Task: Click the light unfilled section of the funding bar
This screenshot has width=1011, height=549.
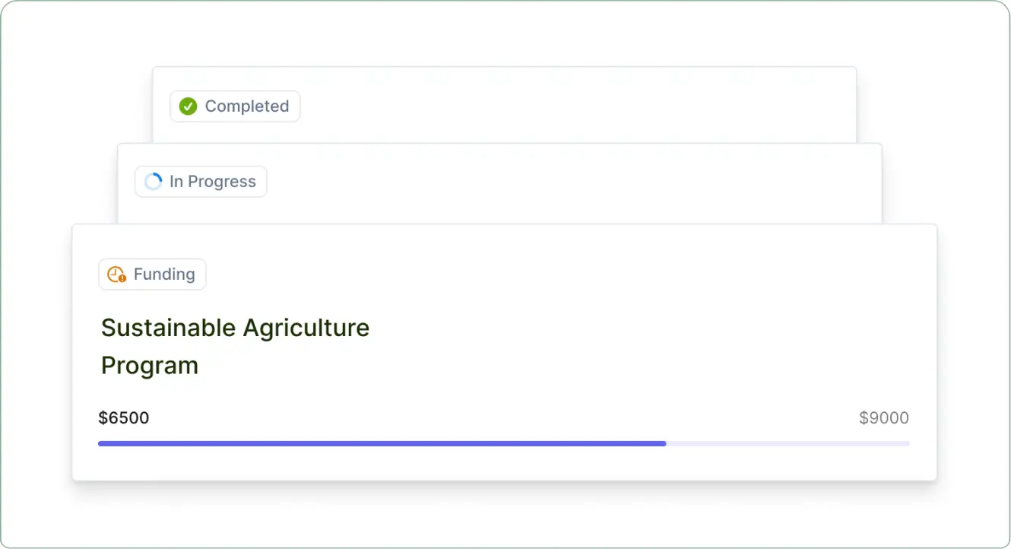Action: pos(787,443)
